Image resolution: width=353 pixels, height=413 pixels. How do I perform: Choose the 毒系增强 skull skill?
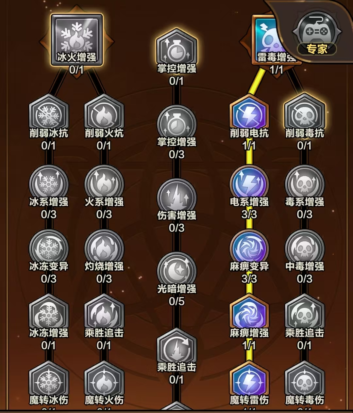pyautogui.click(x=304, y=183)
